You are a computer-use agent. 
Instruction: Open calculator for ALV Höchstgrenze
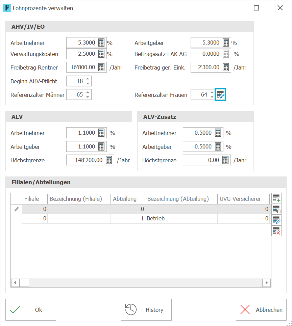[x=109, y=160]
